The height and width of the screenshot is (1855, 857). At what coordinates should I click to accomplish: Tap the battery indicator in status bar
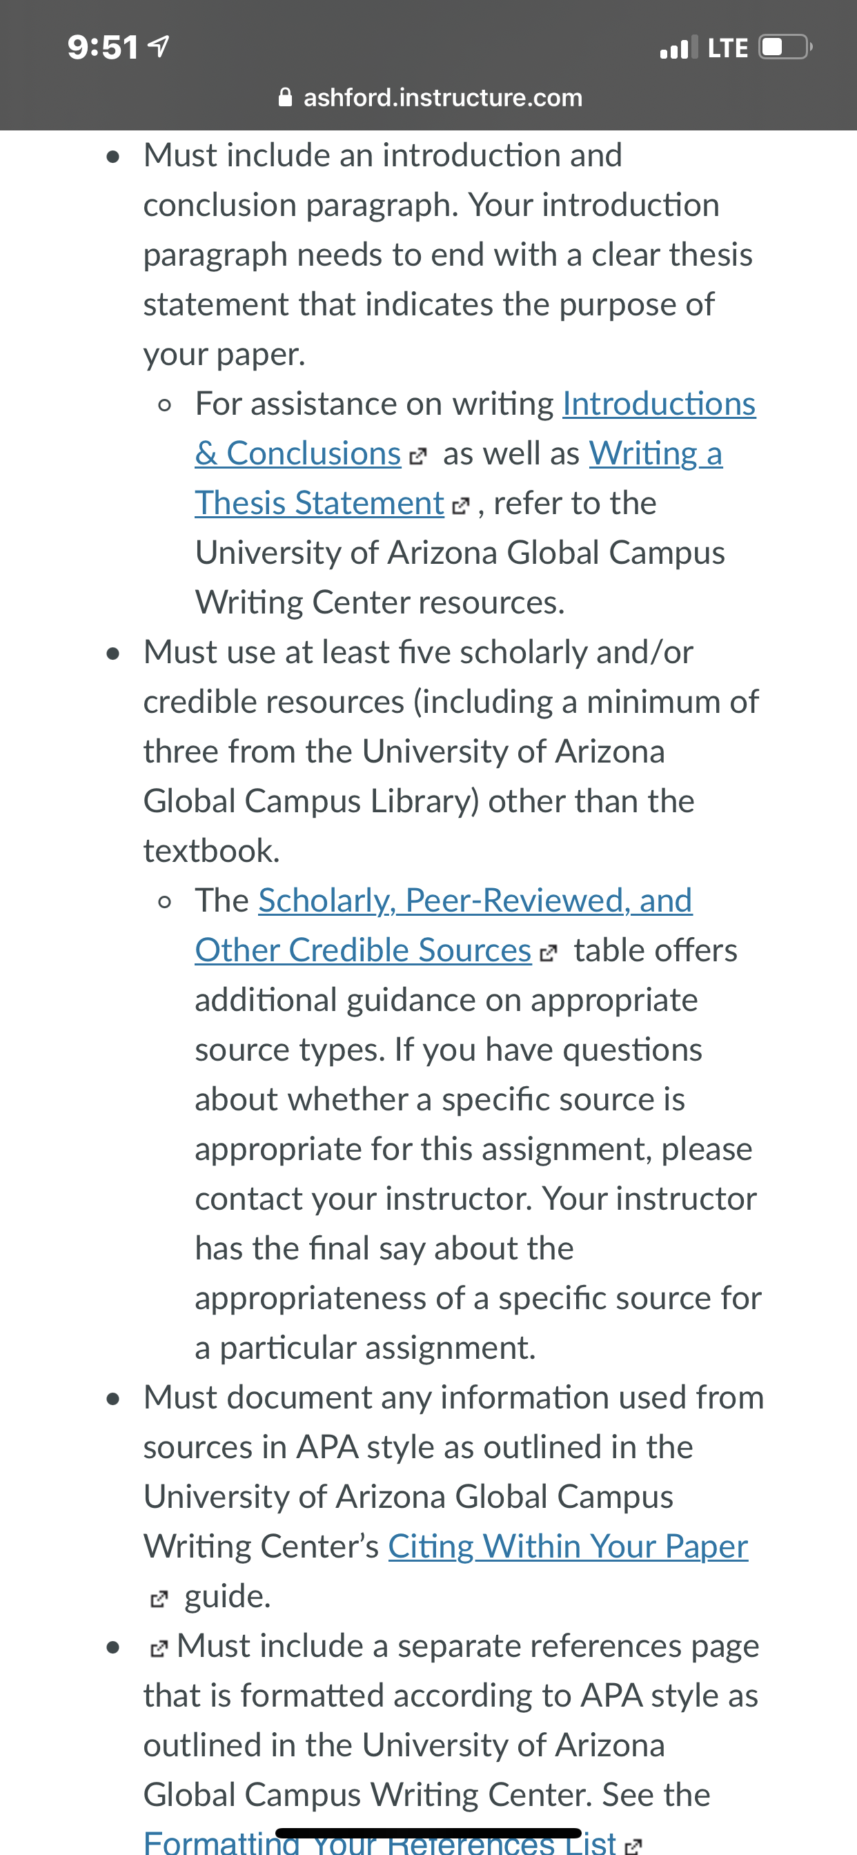[x=787, y=47]
